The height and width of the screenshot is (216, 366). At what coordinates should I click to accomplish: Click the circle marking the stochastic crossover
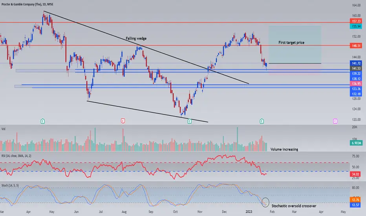tap(265, 202)
